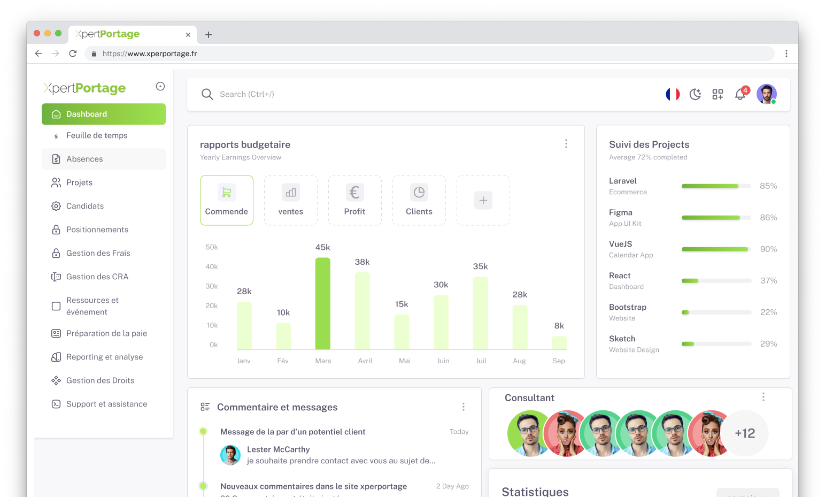
Task: Toggle dark mode moon icon
Action: [x=695, y=94]
